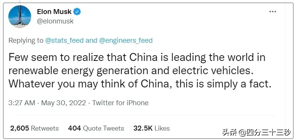The image size is (295, 140).
Task: Select the "renewable energy generation" tweet line
Action: [130, 71]
